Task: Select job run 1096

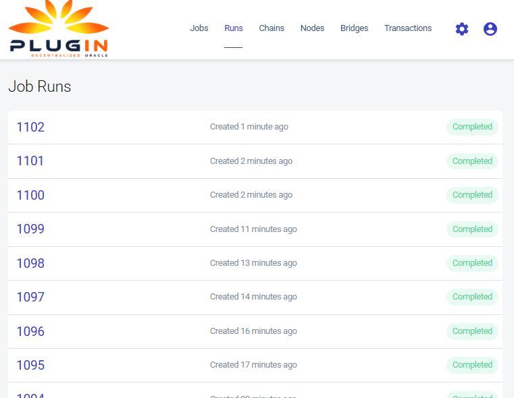Action: pos(30,331)
